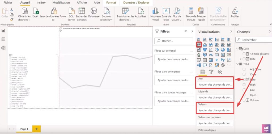The width and height of the screenshot is (272, 134).
Task: Open Transformer les données dropdown
Action: (125, 14)
